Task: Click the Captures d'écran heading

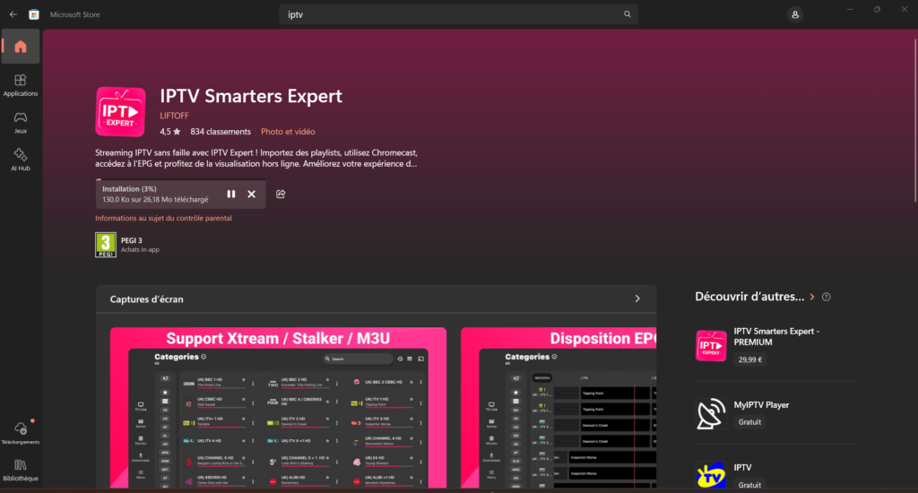Action: point(146,299)
